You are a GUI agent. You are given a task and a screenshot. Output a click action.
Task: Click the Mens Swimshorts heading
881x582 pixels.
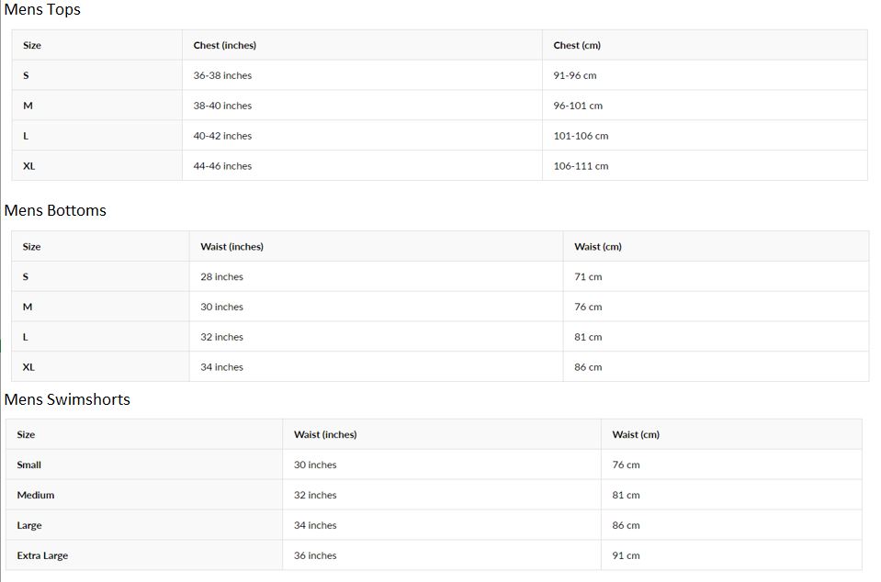click(67, 399)
